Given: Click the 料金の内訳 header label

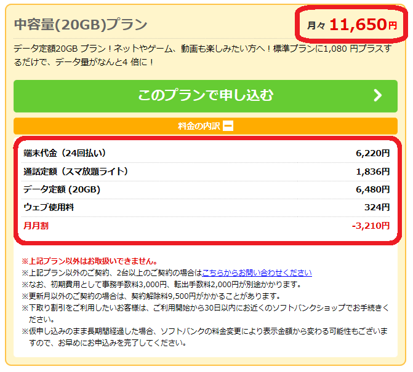Looking at the screenshot, I should click(199, 127).
